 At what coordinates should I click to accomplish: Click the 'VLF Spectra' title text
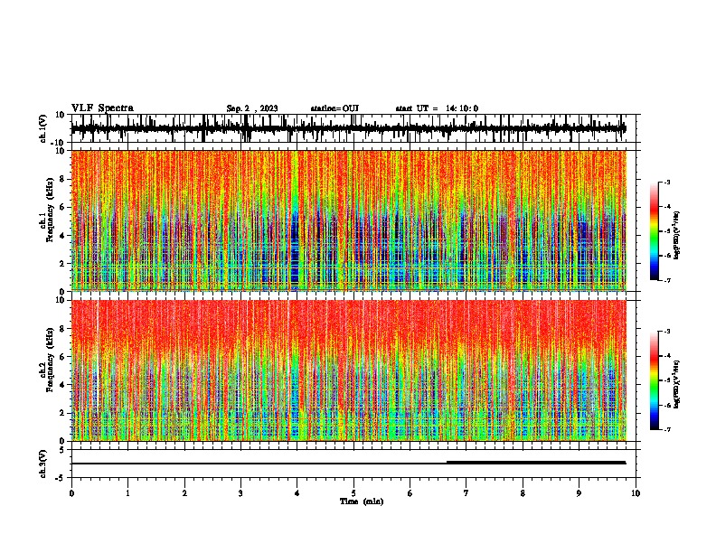pos(102,108)
